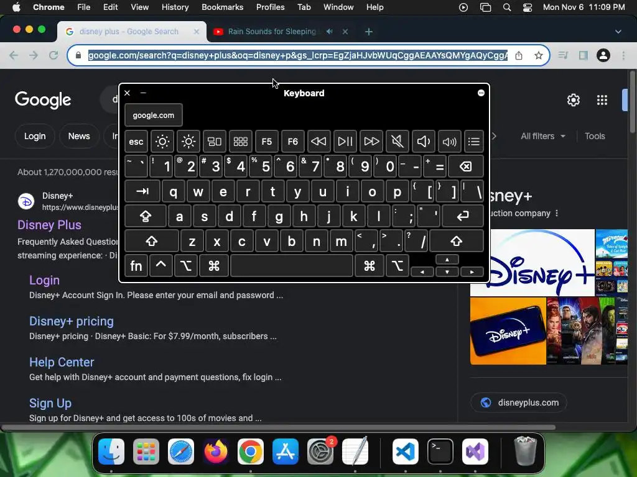Click the esc key on the on-screen keyboard
Image resolution: width=637 pixels, height=477 pixels.
[136, 142]
